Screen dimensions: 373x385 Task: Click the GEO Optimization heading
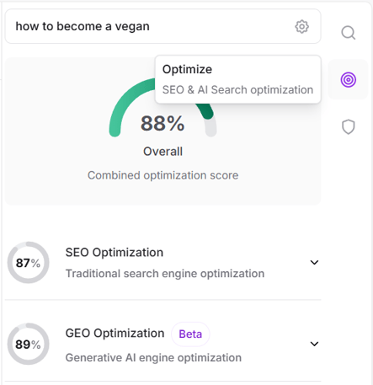tap(115, 334)
